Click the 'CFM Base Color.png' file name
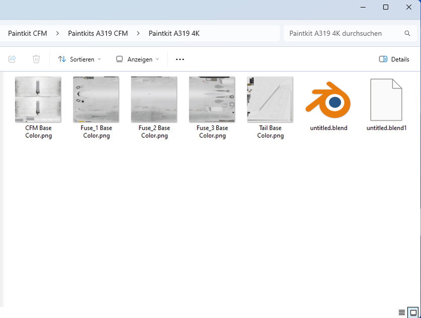 tap(38, 132)
